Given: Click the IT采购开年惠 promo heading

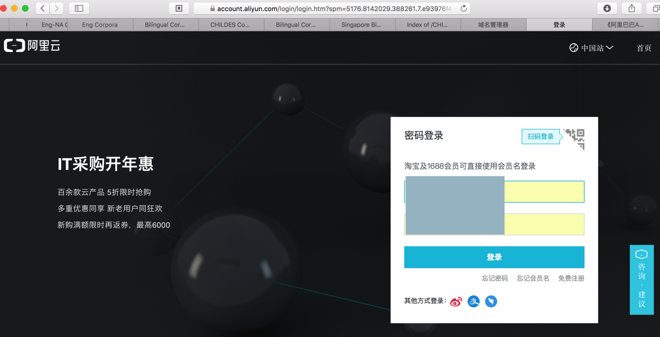Looking at the screenshot, I should 105,164.
